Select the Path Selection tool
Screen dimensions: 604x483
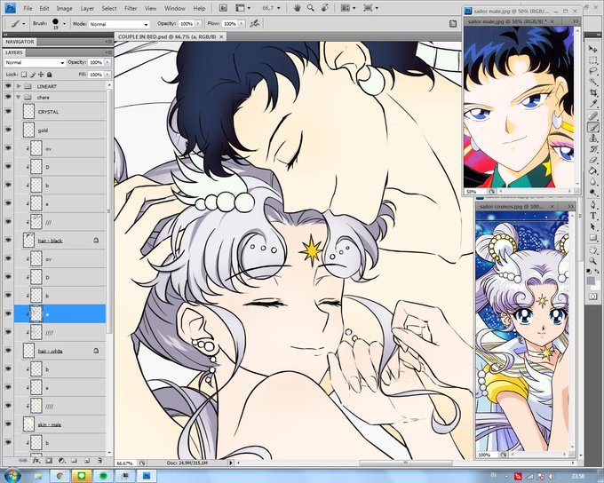pyautogui.click(x=592, y=226)
